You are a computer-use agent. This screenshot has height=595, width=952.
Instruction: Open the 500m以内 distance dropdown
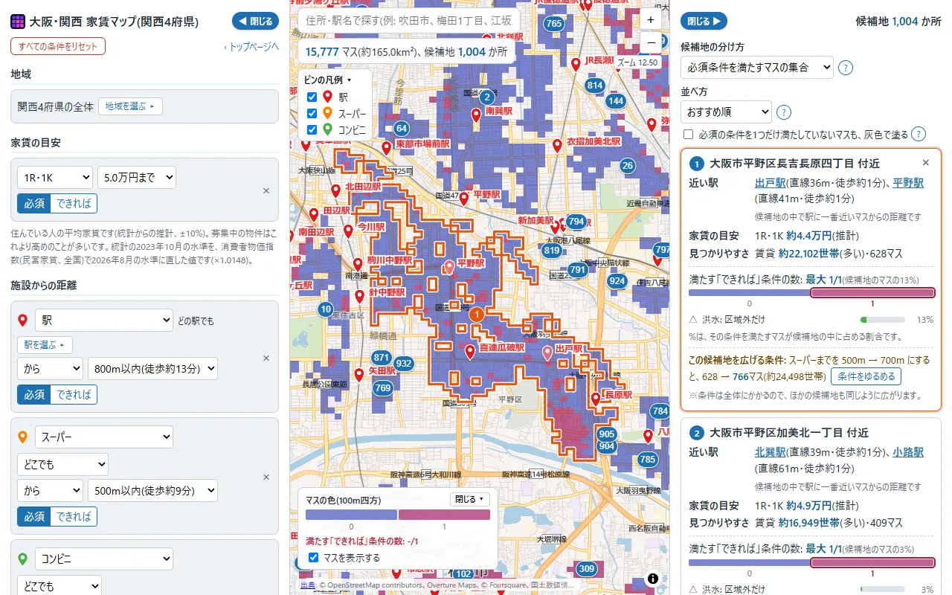152,490
